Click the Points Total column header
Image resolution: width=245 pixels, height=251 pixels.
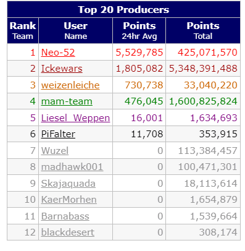pos(203,31)
